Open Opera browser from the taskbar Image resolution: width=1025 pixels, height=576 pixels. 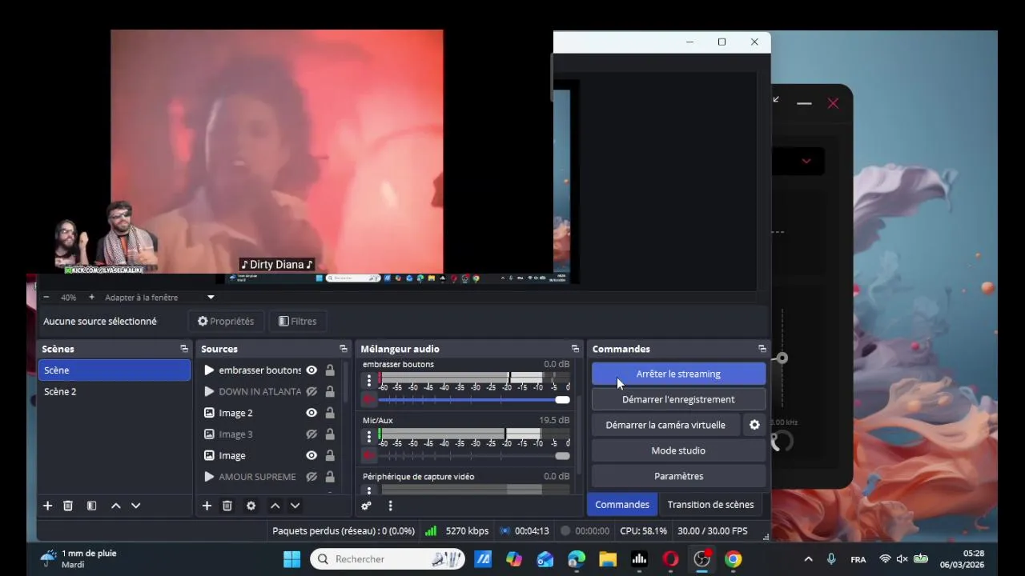pos(670,559)
